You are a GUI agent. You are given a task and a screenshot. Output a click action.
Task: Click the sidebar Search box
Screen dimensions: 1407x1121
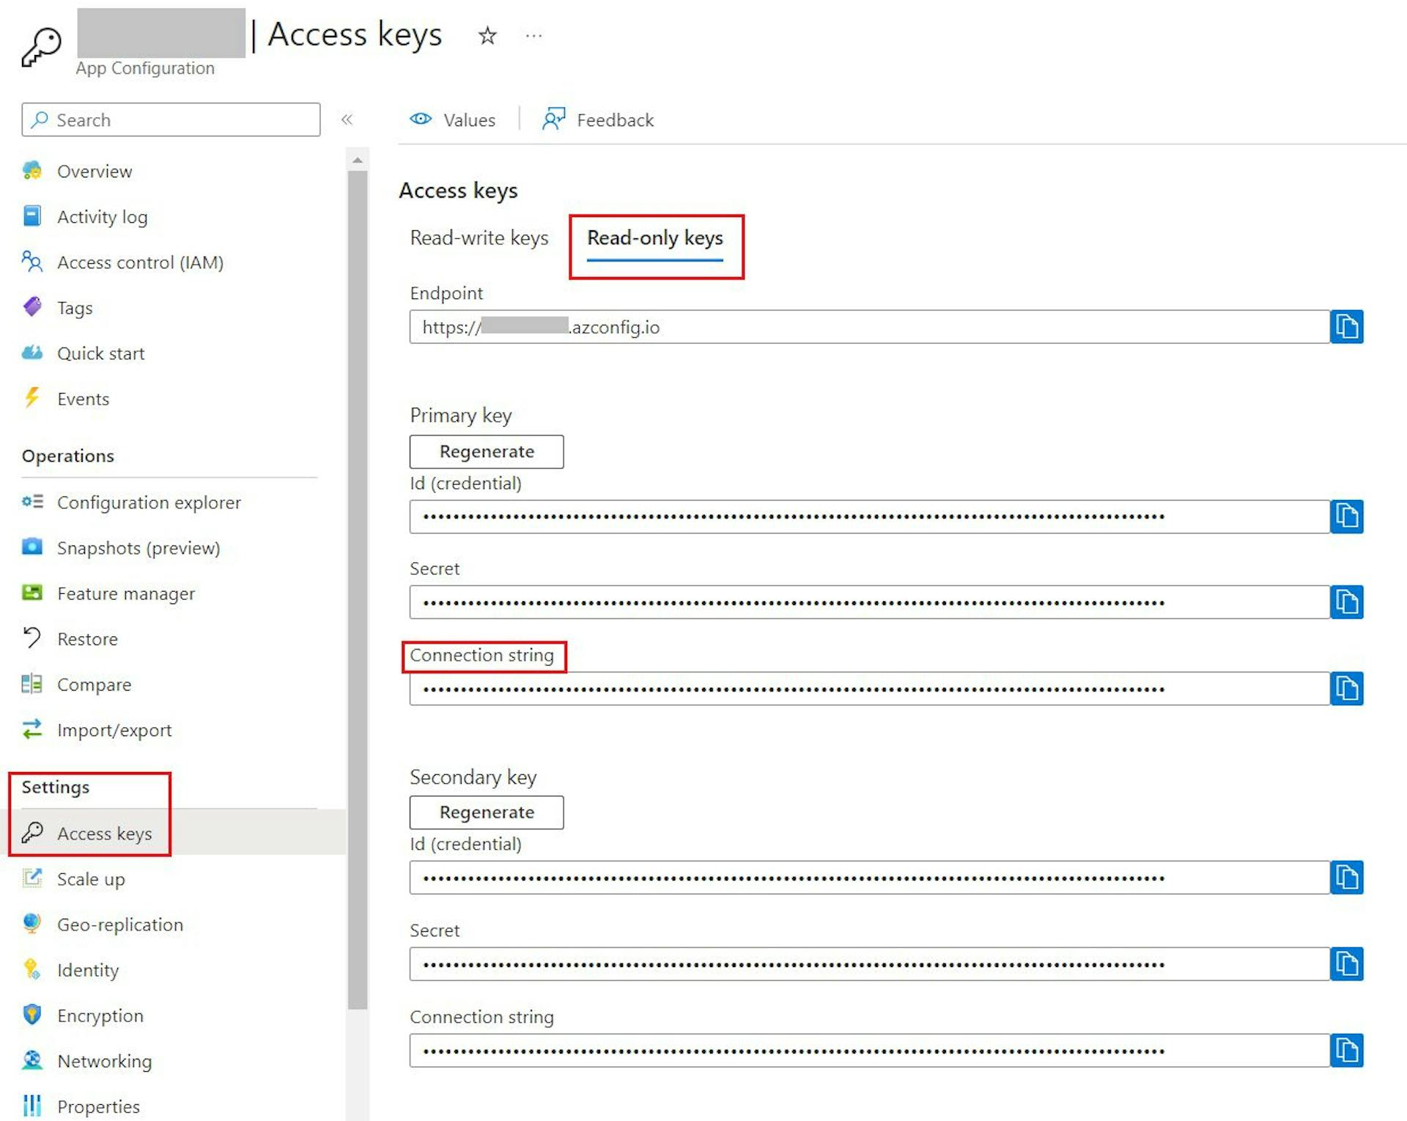[170, 120]
